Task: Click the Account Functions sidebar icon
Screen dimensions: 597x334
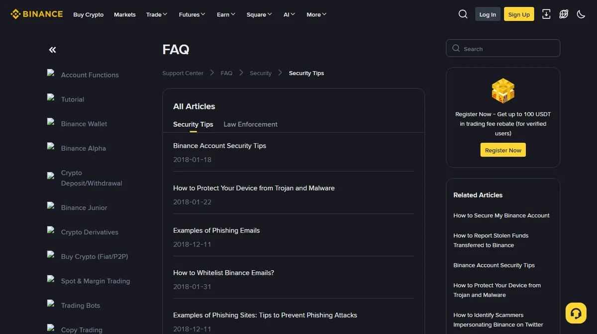Action: (51, 73)
